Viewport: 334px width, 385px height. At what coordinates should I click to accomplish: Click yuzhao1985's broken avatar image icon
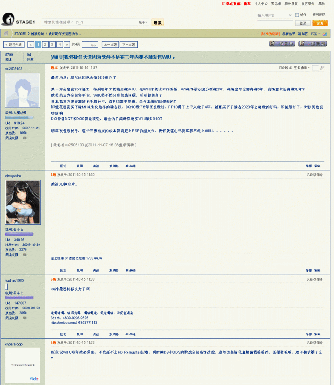pyautogui.click(x=7, y=286)
